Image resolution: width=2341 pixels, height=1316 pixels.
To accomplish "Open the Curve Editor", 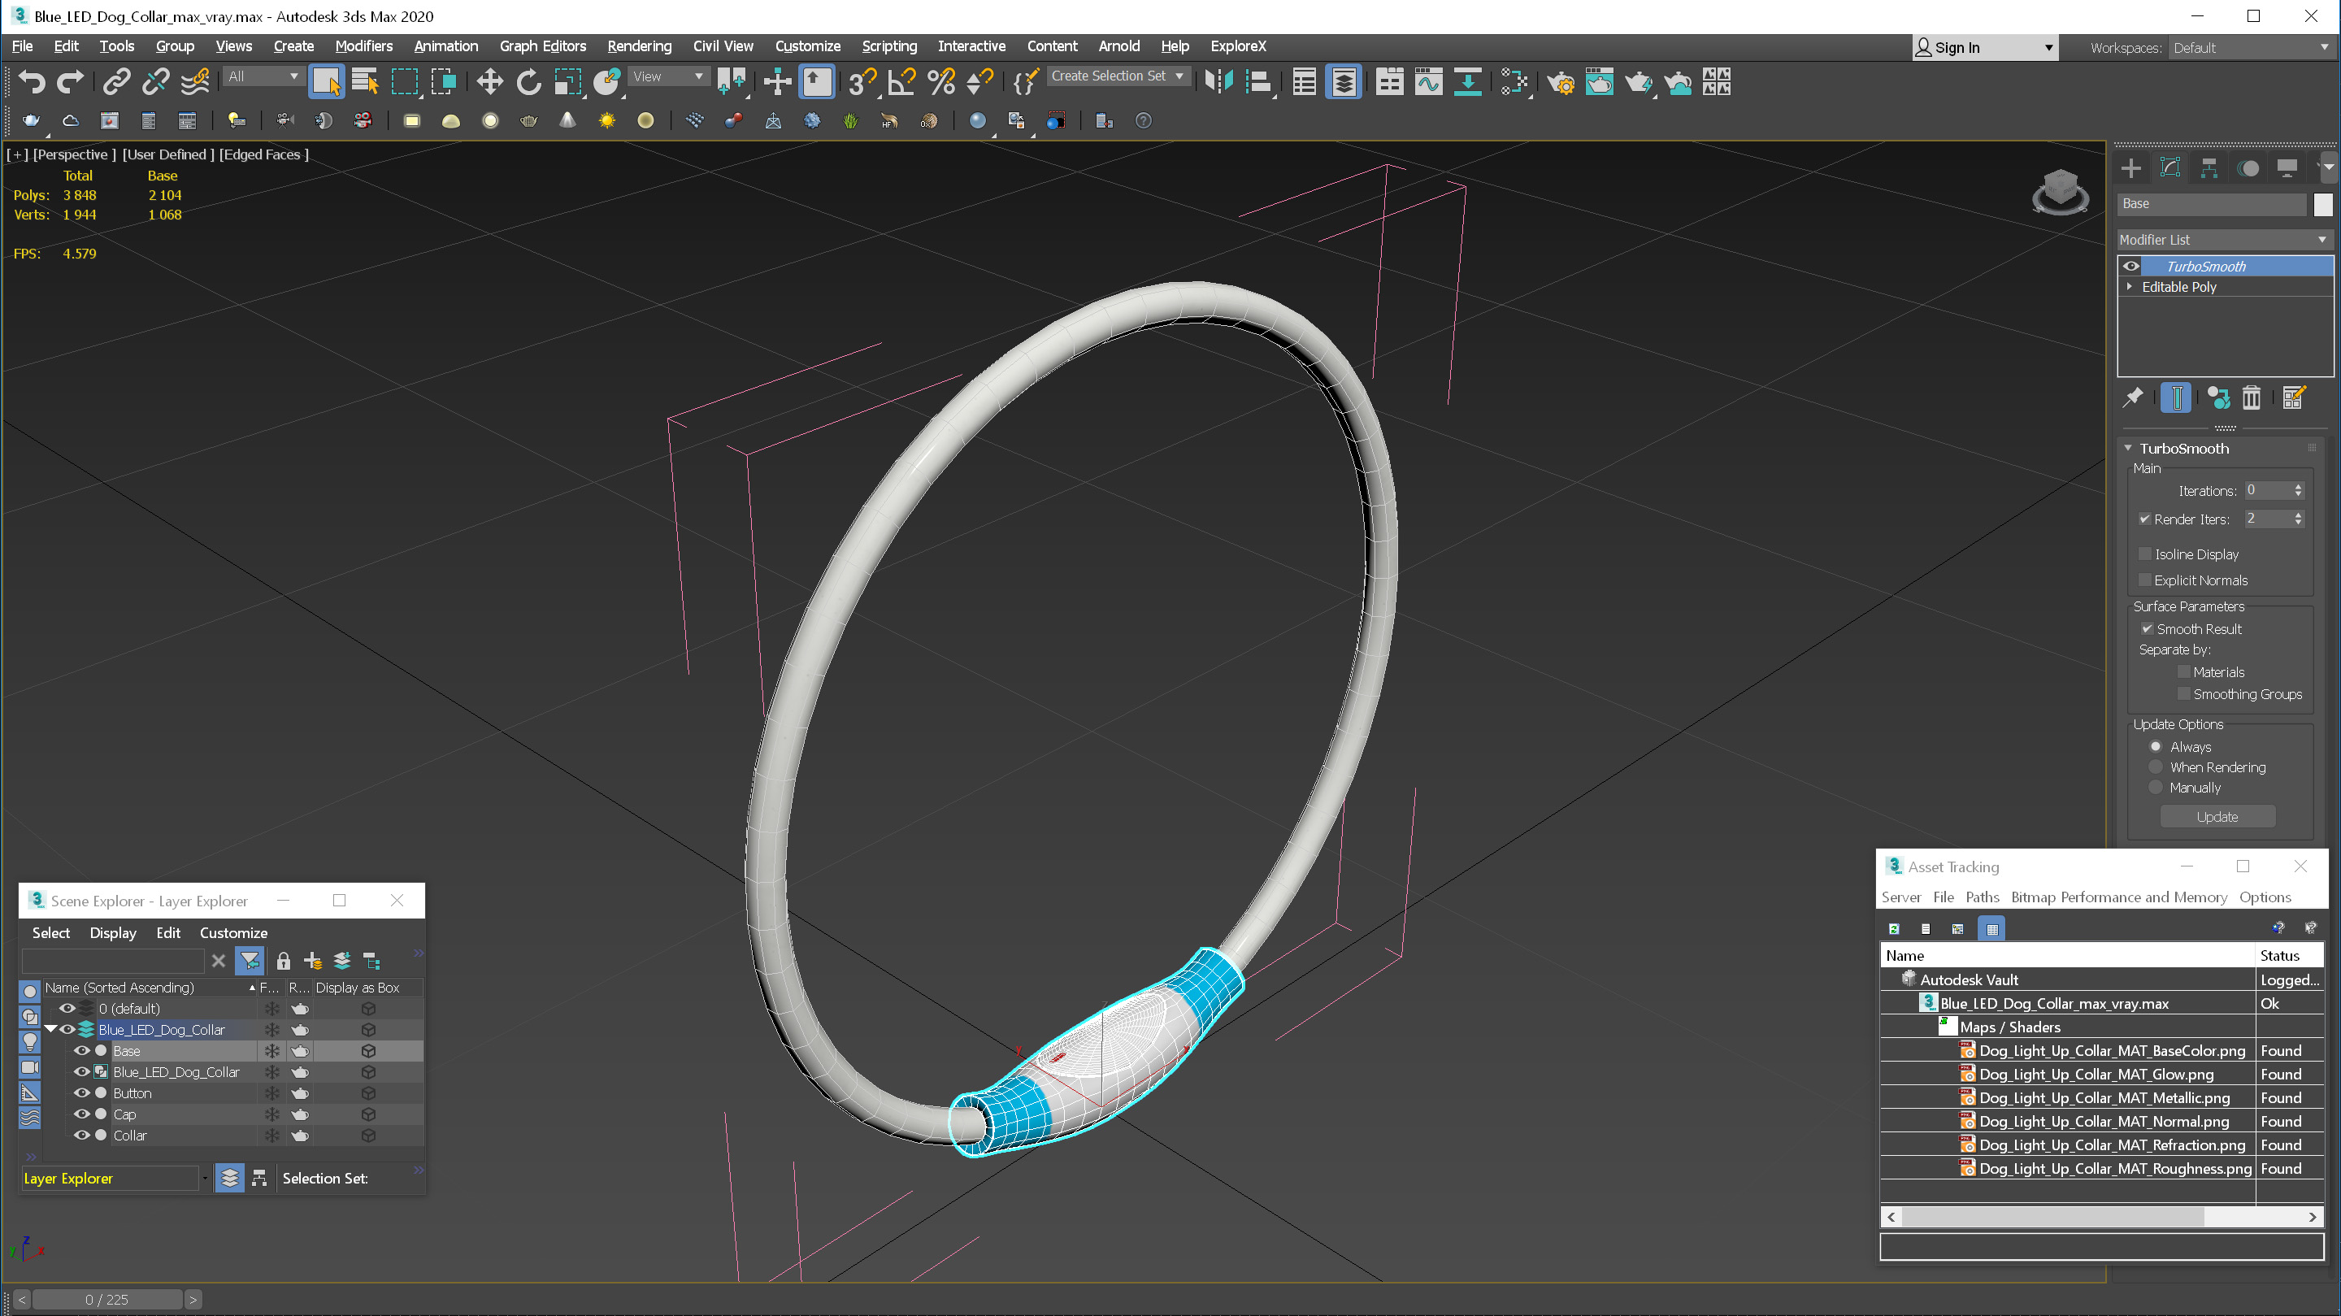I will (x=1427, y=83).
